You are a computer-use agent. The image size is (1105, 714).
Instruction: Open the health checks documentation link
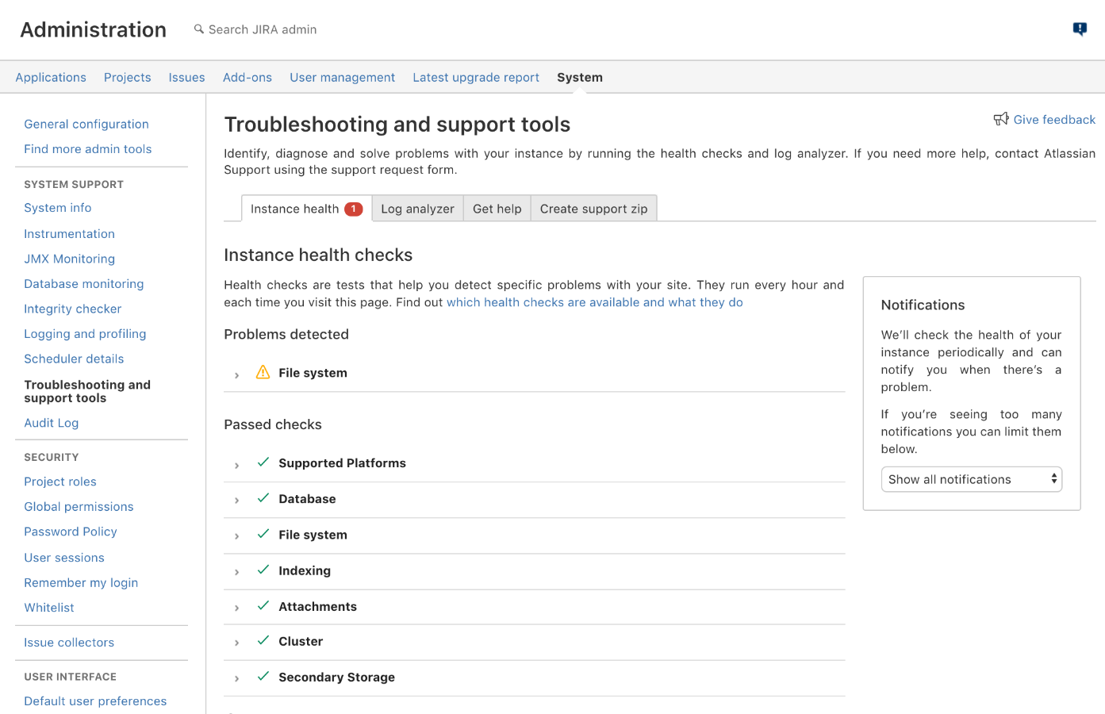(594, 302)
